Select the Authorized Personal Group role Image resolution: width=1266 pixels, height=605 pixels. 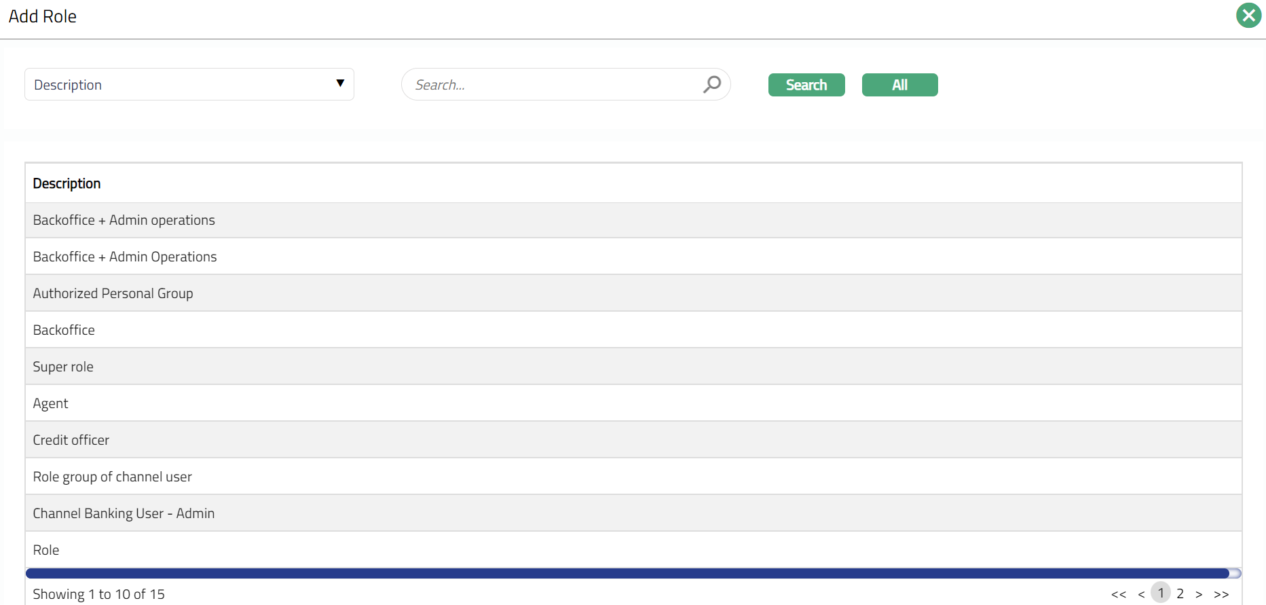[113, 293]
